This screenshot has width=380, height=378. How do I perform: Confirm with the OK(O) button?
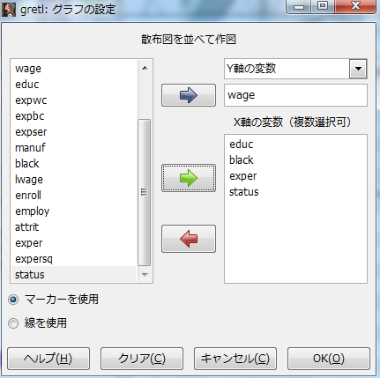coord(329,359)
